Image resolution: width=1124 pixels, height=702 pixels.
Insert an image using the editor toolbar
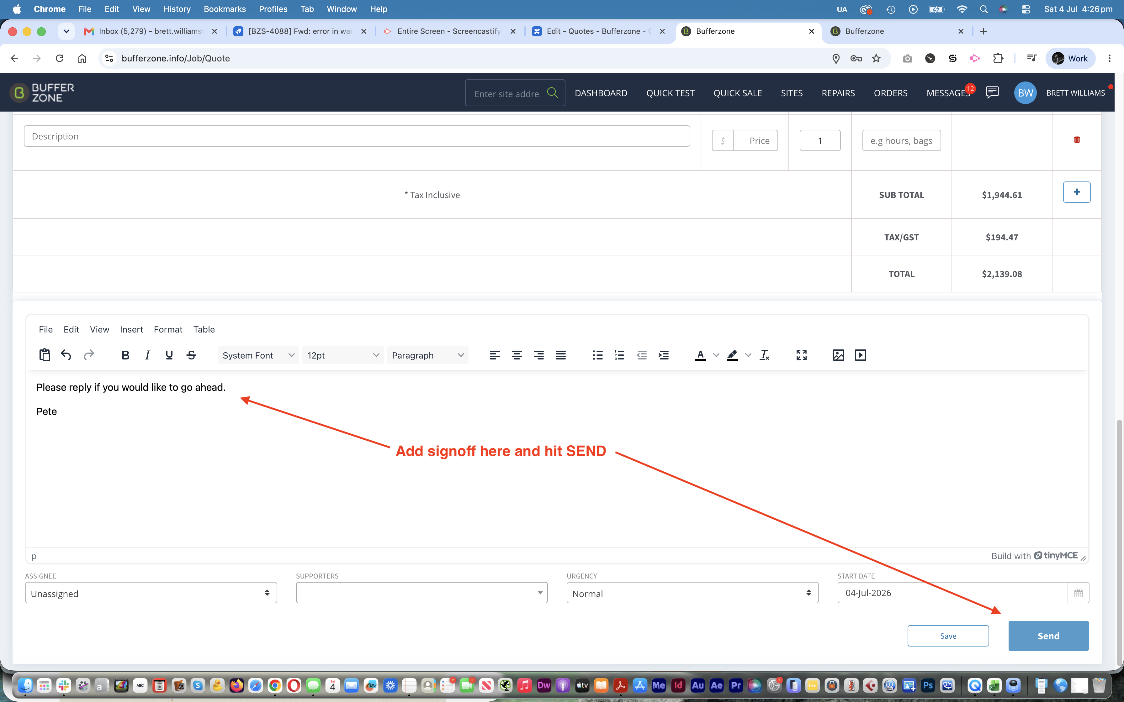(838, 355)
